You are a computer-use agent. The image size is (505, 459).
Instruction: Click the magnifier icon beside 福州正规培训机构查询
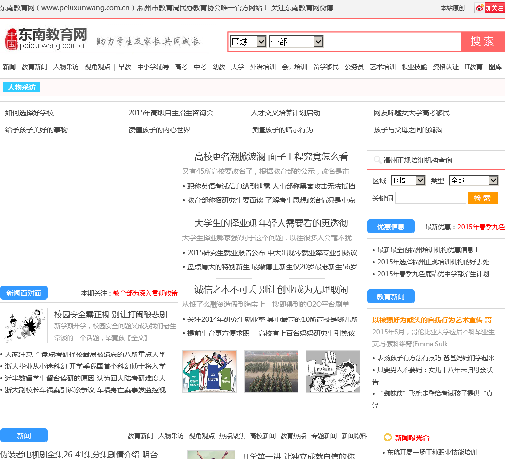tap(377, 160)
